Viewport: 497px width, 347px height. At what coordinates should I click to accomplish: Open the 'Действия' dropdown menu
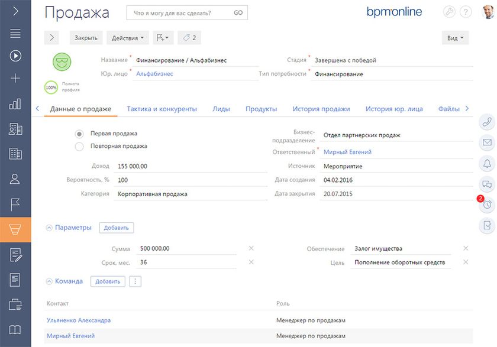click(x=127, y=38)
